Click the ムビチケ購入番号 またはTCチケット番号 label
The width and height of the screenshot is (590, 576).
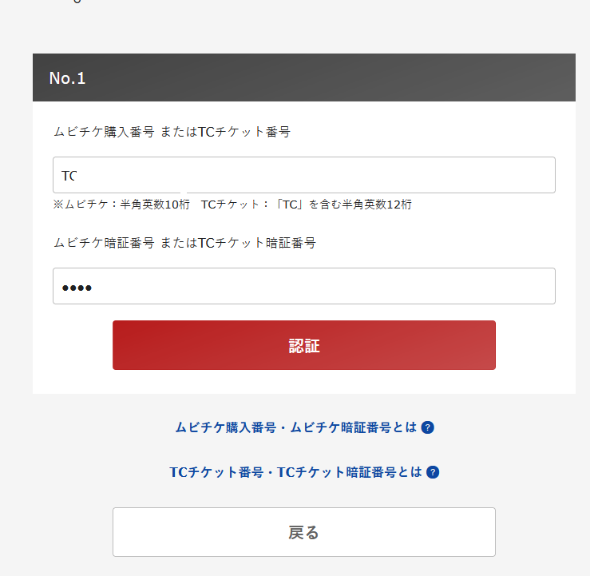coord(172,132)
